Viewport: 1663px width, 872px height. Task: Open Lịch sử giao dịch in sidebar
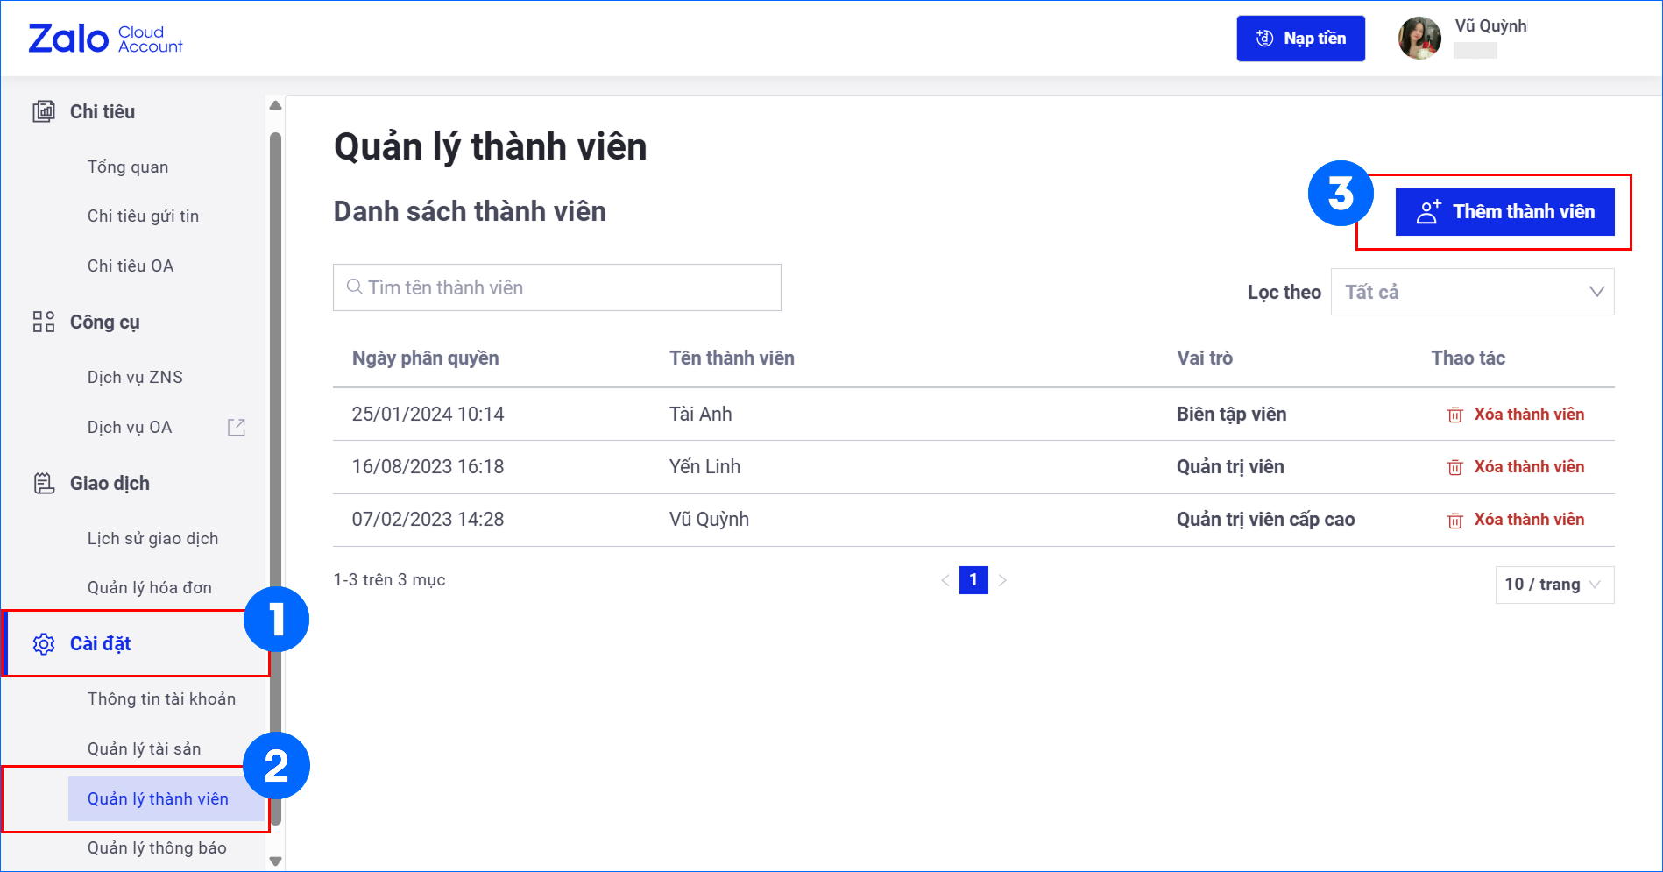point(152,538)
